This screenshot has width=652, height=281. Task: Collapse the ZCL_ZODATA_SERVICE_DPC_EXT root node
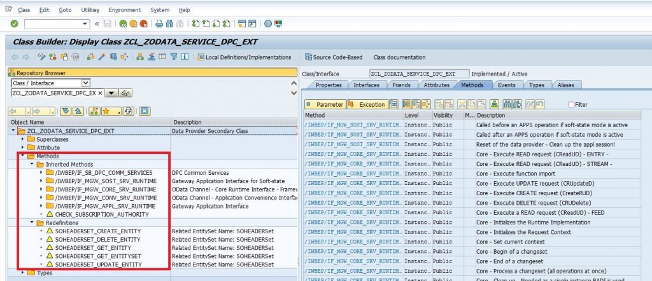(x=14, y=131)
